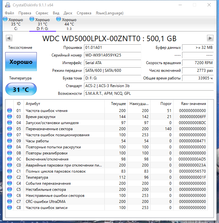Open the Язык(Language) menu
Viewport: 219px width, 223px height.
pyautogui.click(x=109, y=13)
